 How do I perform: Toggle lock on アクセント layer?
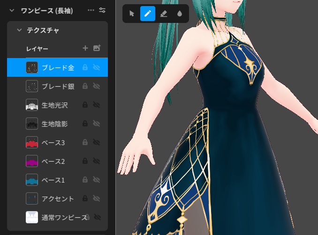tap(85, 198)
